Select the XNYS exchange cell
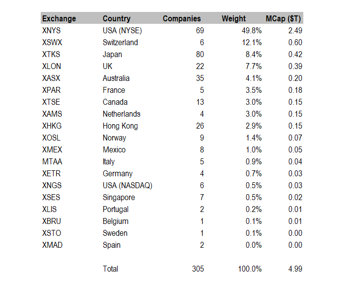The image size is (345, 287). pos(52,31)
